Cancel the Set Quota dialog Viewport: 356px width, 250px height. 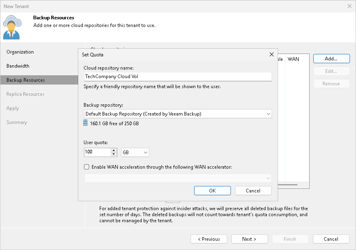253,190
